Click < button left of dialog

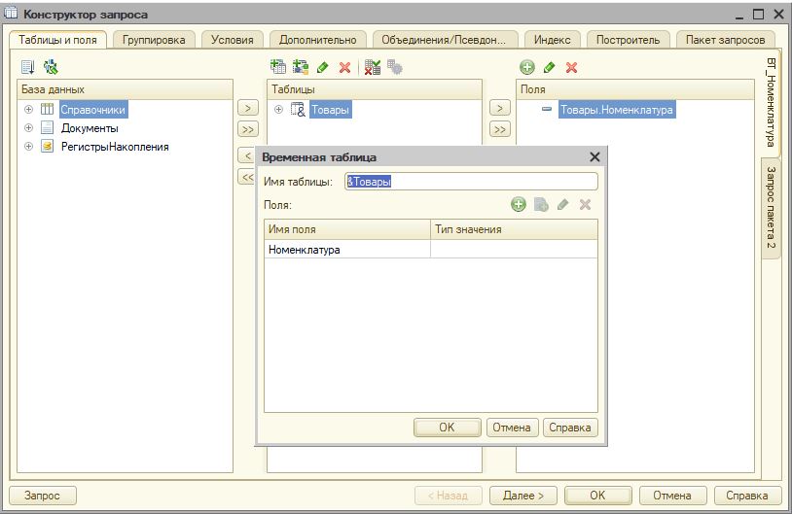coord(246,155)
